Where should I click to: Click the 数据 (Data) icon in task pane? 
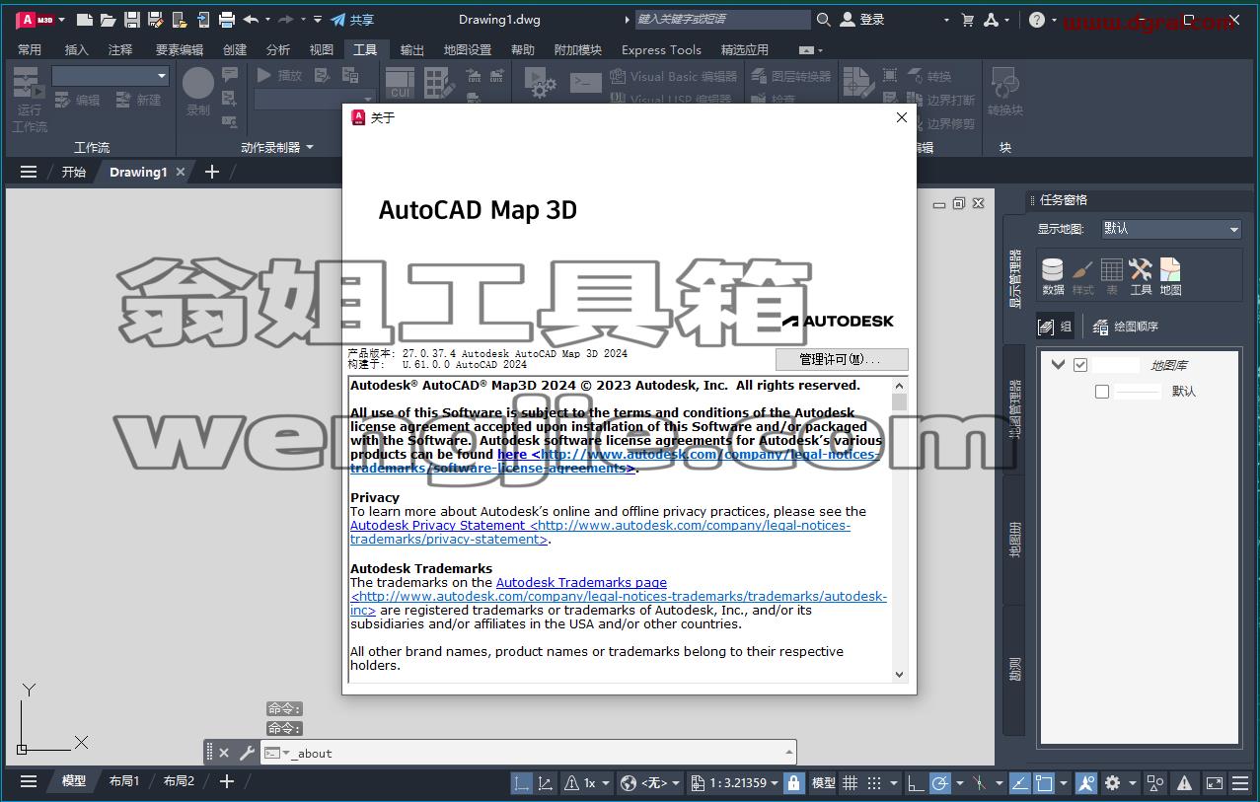tap(1053, 276)
